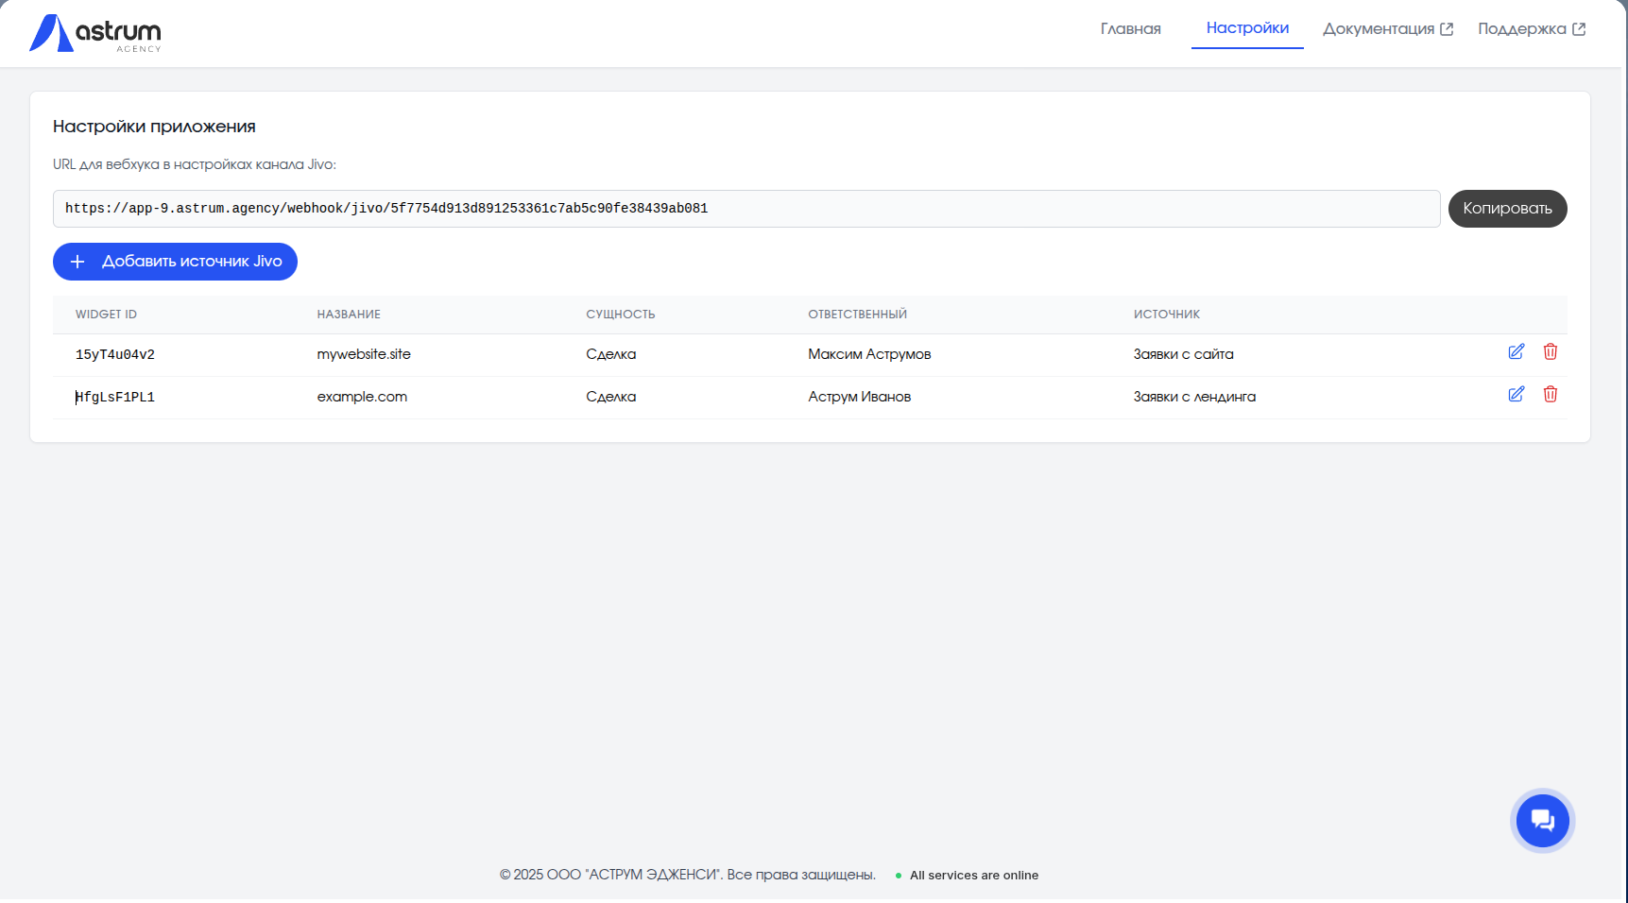Click the Astrum Agency logo
Image resolution: width=1628 pixels, height=903 pixels.
[94, 33]
